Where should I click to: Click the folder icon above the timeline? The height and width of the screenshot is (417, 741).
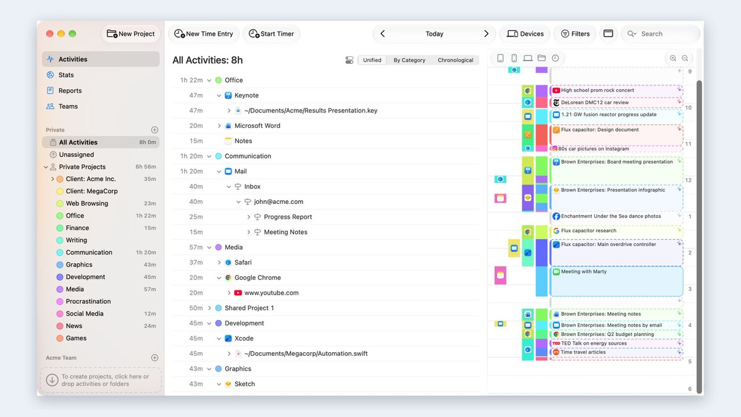pos(542,58)
